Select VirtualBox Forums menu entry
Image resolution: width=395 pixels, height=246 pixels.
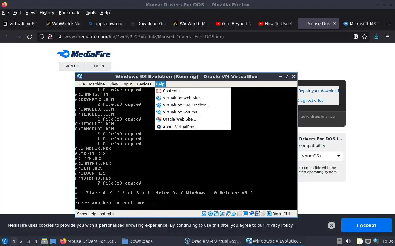tap(193, 112)
